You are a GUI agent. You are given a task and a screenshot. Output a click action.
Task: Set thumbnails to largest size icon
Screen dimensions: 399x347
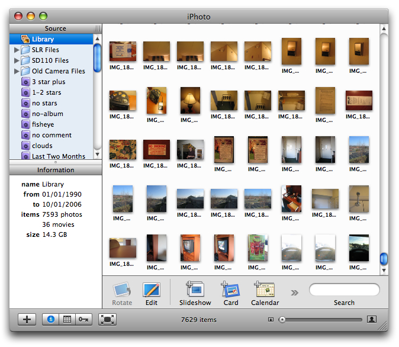(372, 319)
